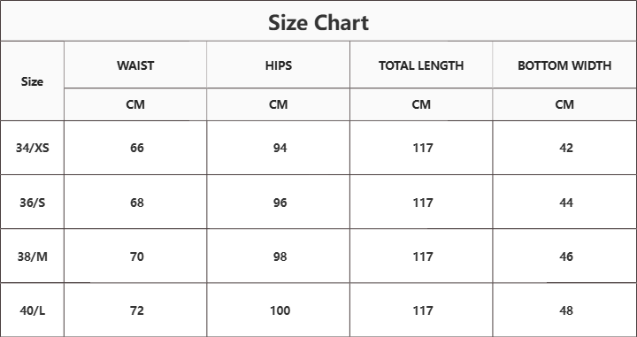The width and height of the screenshot is (637, 337).
Task: Select hips value 100 for 40/L
Action: pos(280,310)
